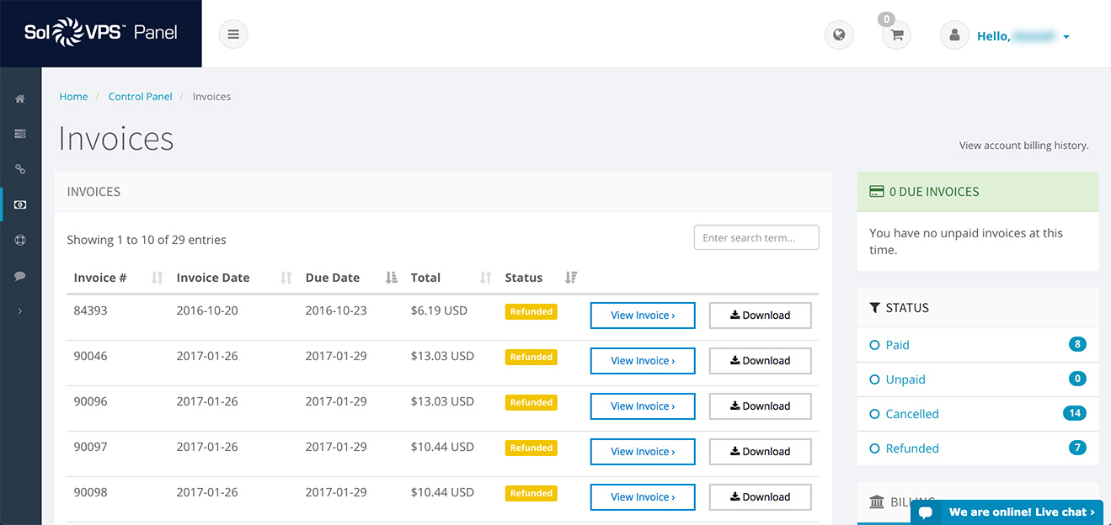Click the invoice search term field

coord(756,238)
